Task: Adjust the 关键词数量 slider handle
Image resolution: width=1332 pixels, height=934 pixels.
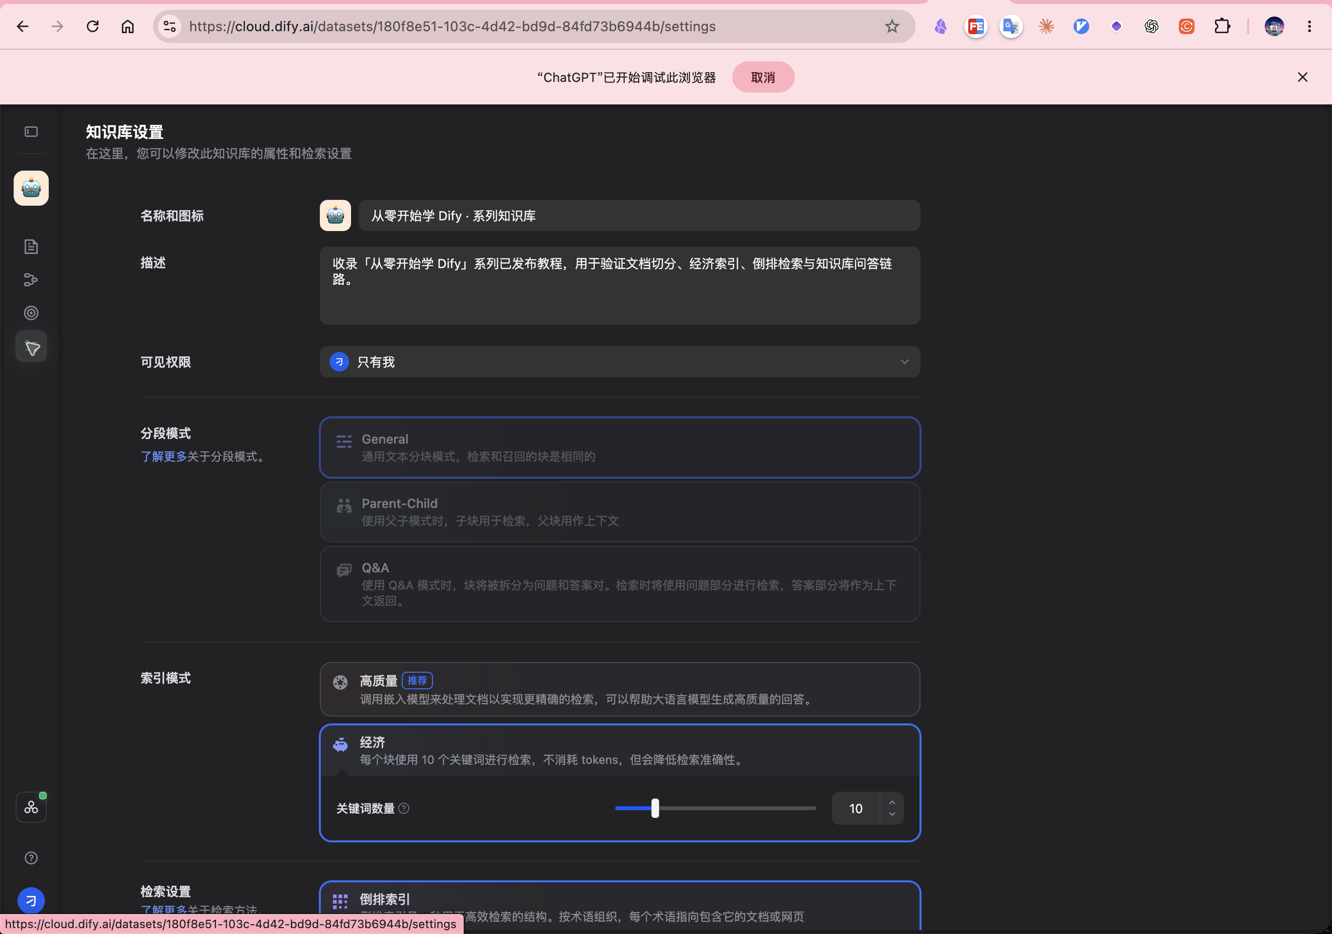Action: (655, 808)
